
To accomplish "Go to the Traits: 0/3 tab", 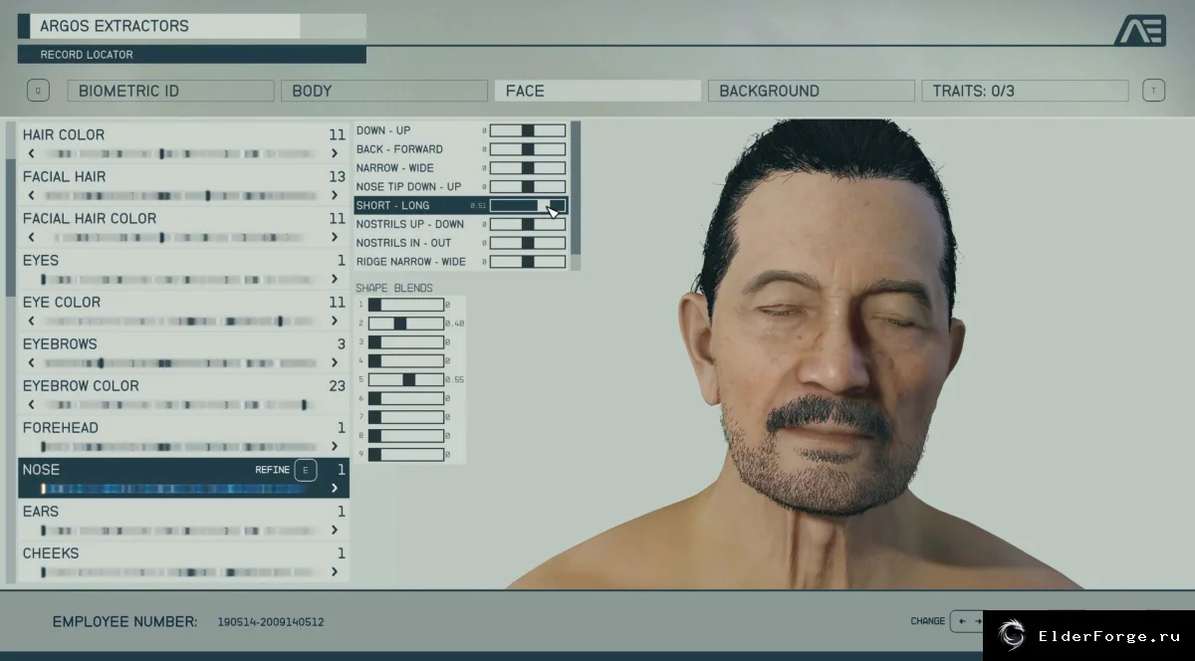I will pos(1025,91).
